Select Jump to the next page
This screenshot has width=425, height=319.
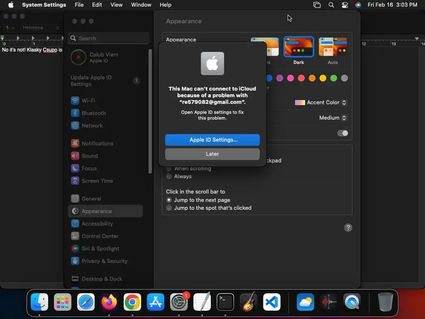click(198, 200)
